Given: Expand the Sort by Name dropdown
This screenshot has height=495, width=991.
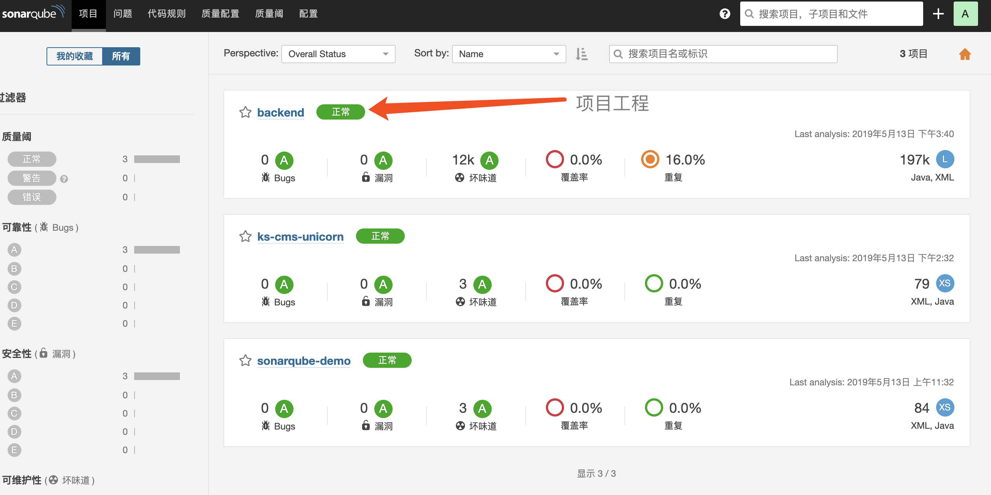Looking at the screenshot, I should pos(508,54).
